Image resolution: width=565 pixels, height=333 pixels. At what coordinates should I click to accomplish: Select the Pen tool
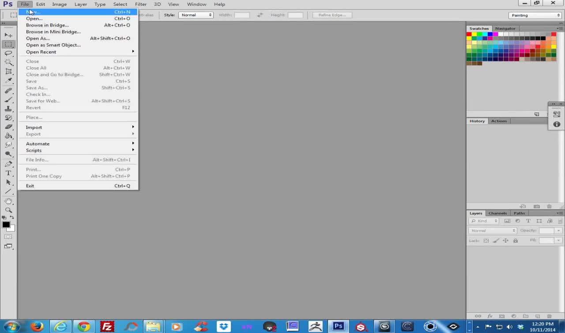point(8,164)
